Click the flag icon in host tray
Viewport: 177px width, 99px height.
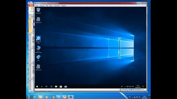coord(137,97)
